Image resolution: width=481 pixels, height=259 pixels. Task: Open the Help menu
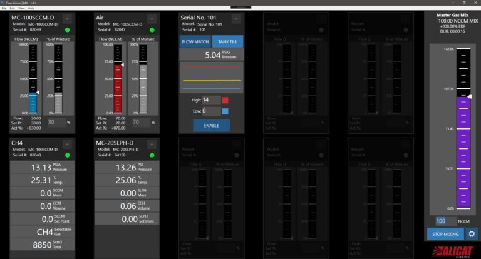coord(31,8)
